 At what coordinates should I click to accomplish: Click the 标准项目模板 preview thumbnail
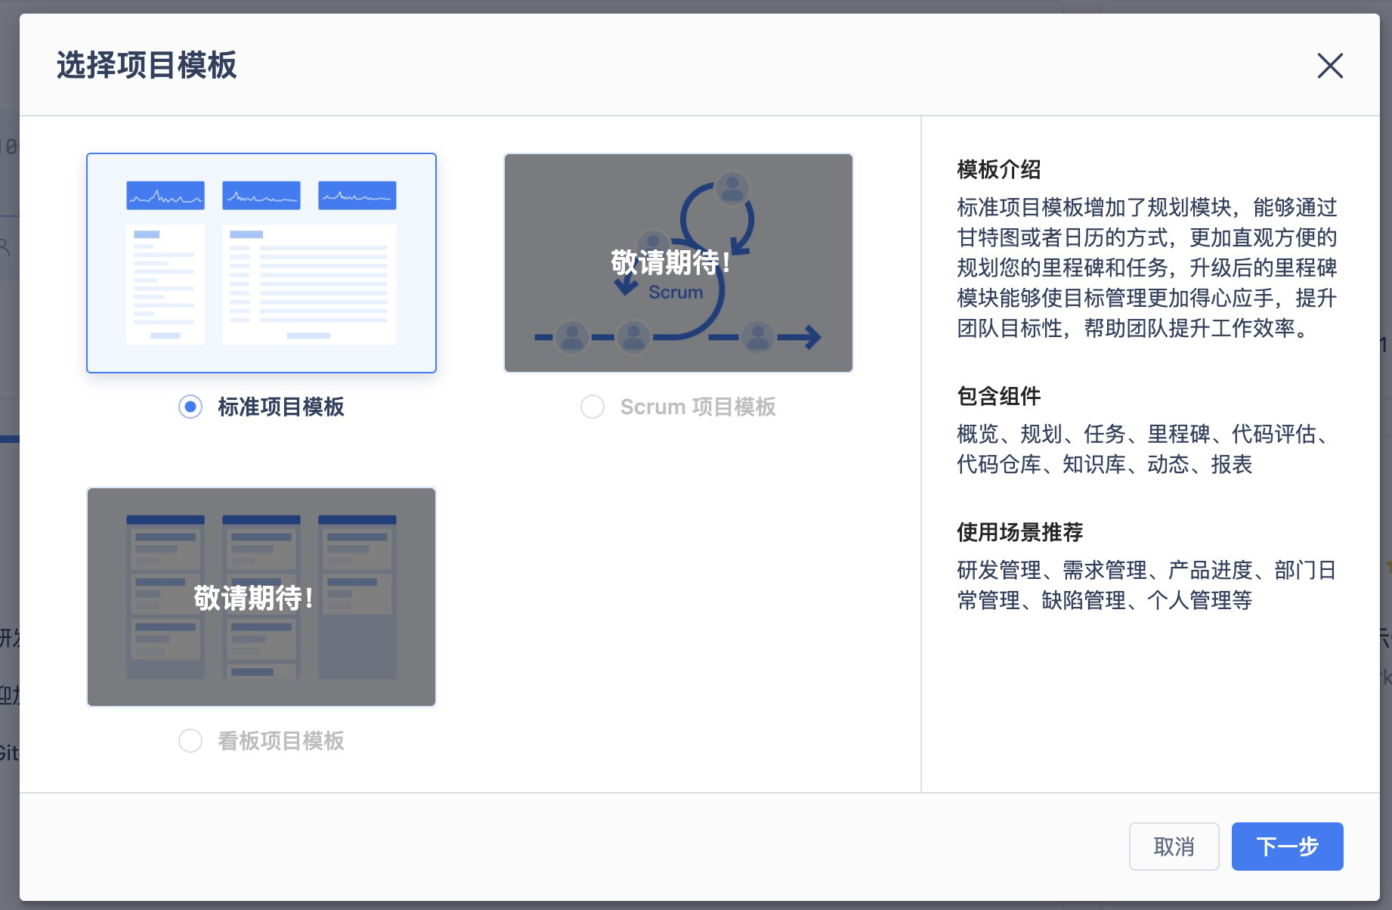(261, 263)
